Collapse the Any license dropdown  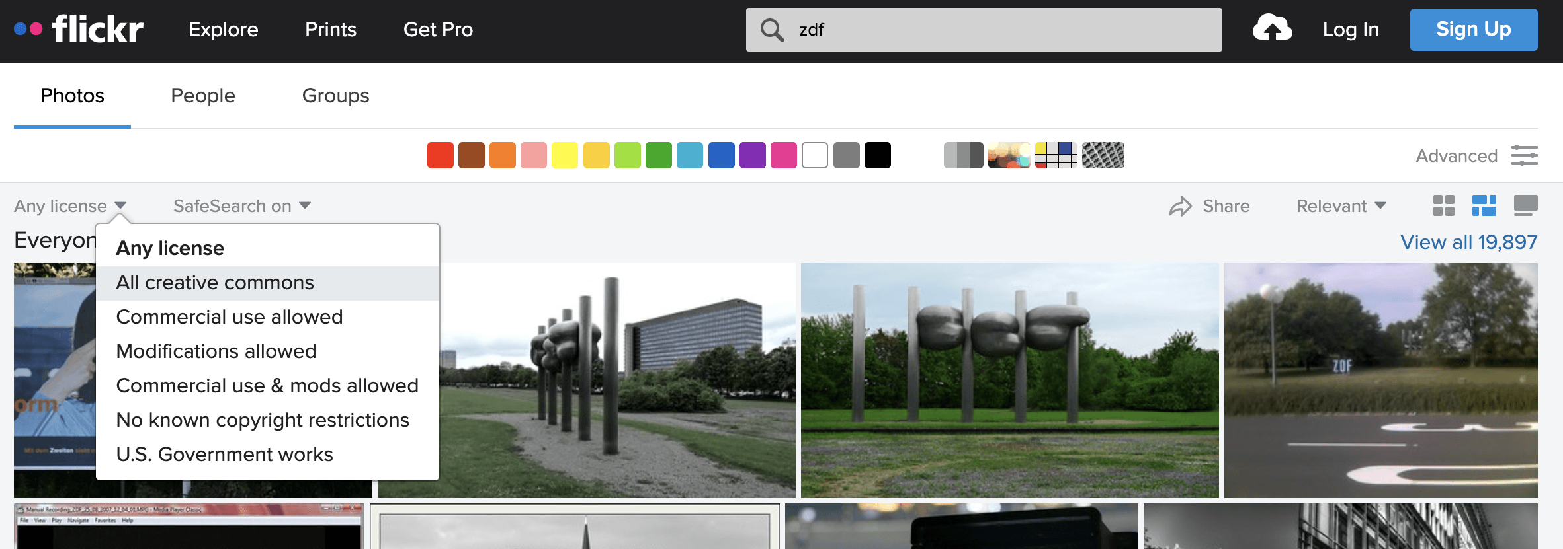[x=70, y=206]
